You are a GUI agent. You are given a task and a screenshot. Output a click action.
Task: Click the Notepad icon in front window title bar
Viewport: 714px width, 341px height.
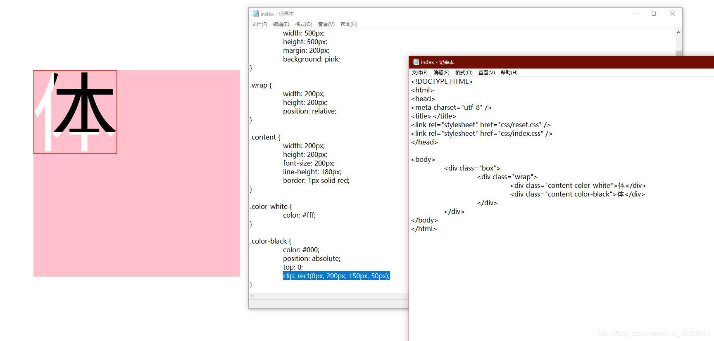[416, 62]
